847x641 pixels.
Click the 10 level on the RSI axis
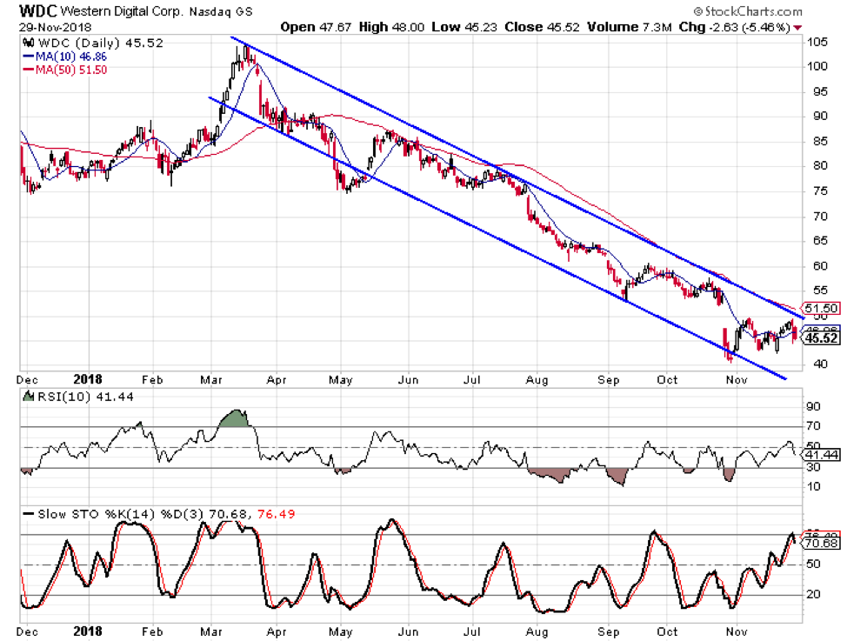(x=813, y=487)
